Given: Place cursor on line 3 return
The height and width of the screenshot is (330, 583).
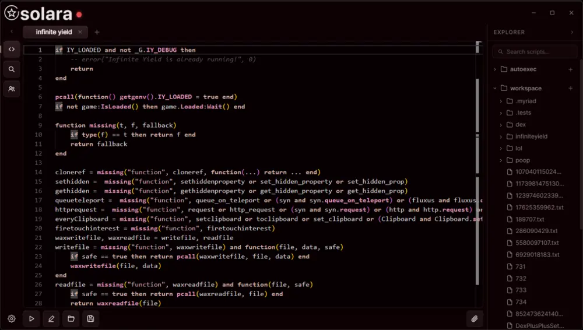Looking at the screenshot, I should click(x=82, y=68).
